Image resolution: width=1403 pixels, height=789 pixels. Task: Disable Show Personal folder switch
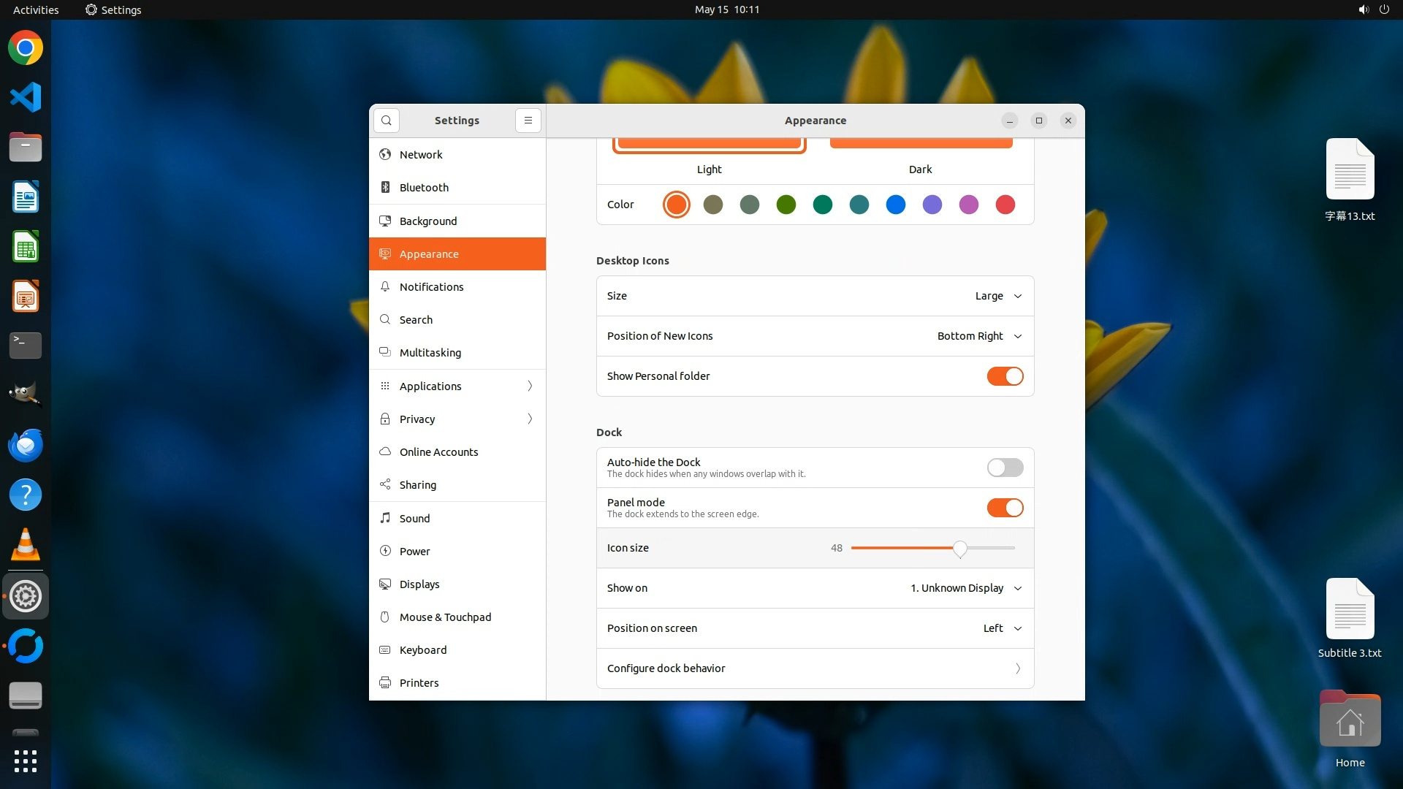point(1005,376)
